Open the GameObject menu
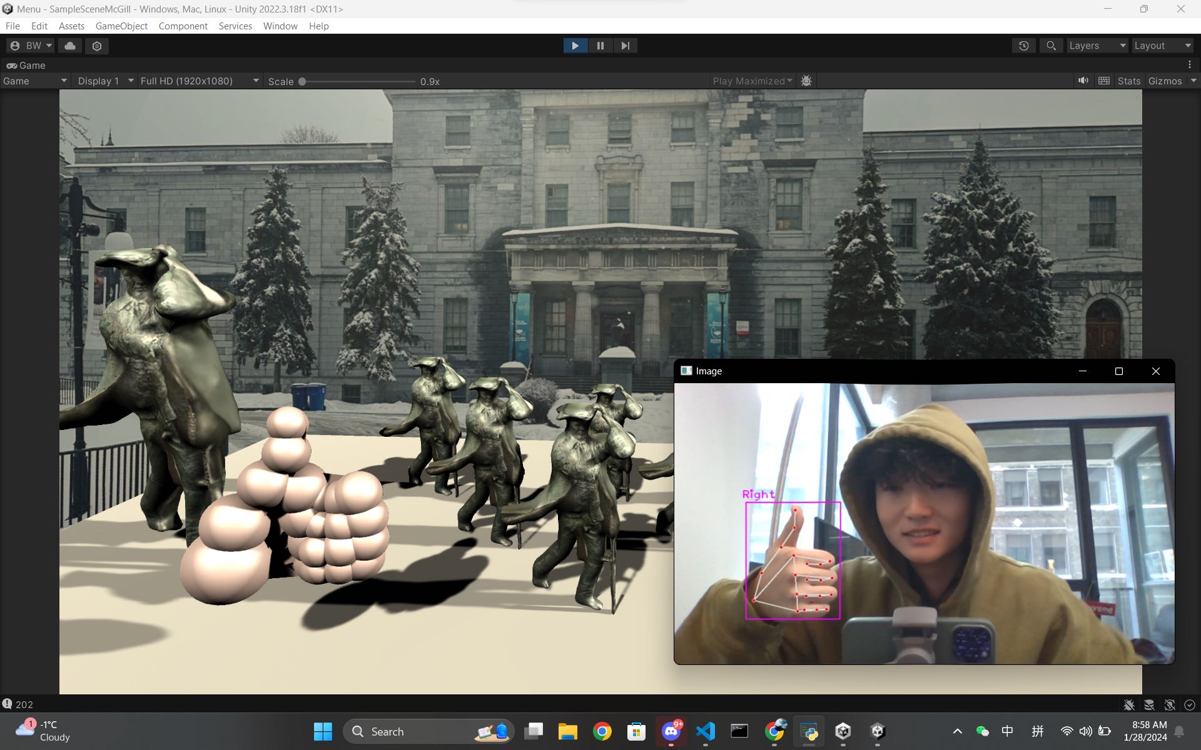Viewport: 1201px width, 750px height. [121, 26]
